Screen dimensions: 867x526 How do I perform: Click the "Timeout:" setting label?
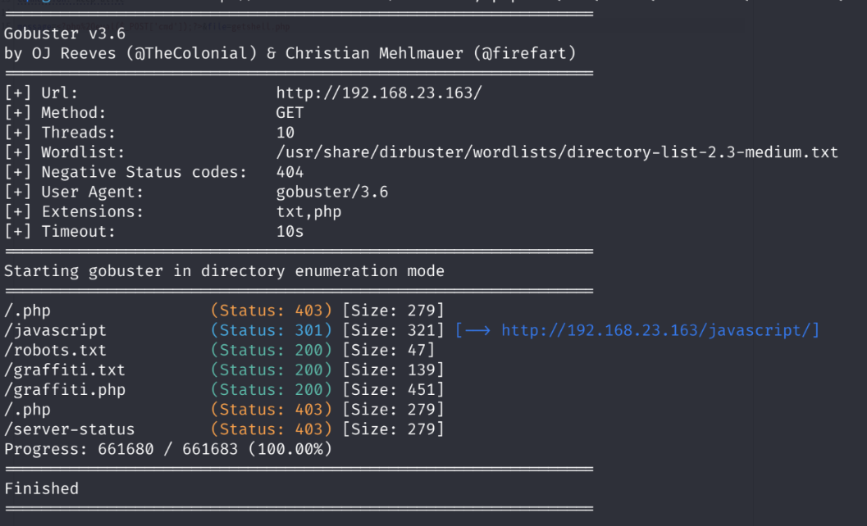pos(78,232)
